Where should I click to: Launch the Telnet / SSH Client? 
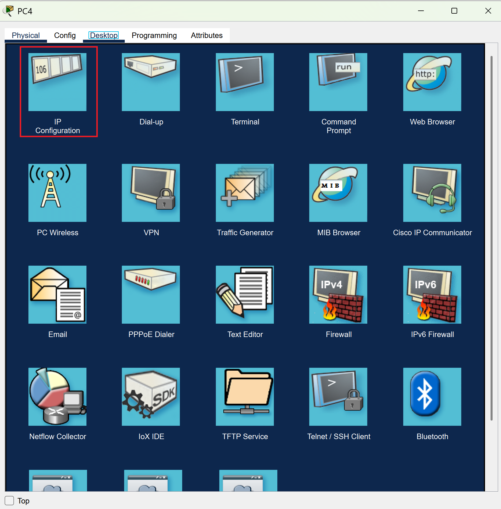point(338,397)
